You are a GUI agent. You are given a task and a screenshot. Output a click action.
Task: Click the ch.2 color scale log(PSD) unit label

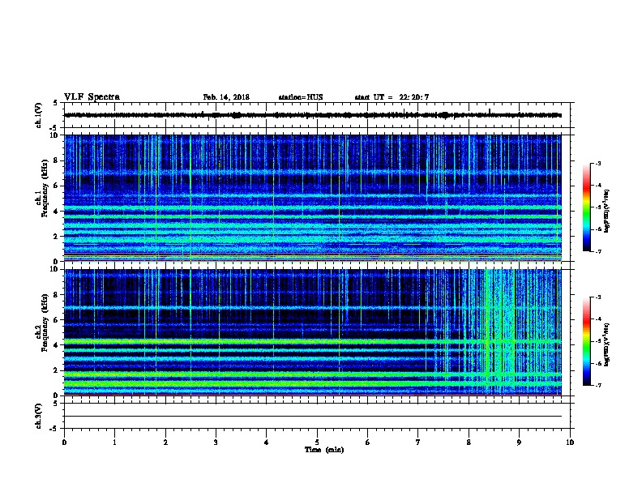point(607,344)
